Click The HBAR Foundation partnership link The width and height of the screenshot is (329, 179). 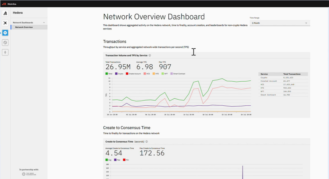(x=29, y=174)
